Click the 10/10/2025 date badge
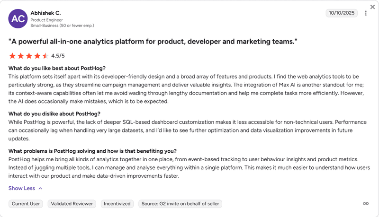Image resolution: width=379 pixels, height=217 pixels. pyautogui.click(x=342, y=13)
